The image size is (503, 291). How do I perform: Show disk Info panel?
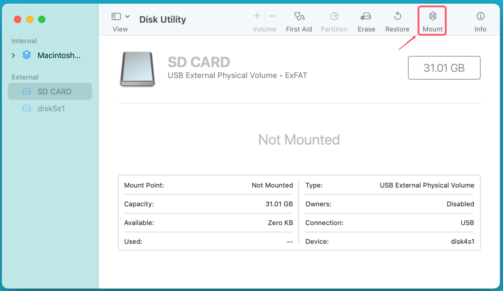(x=480, y=17)
